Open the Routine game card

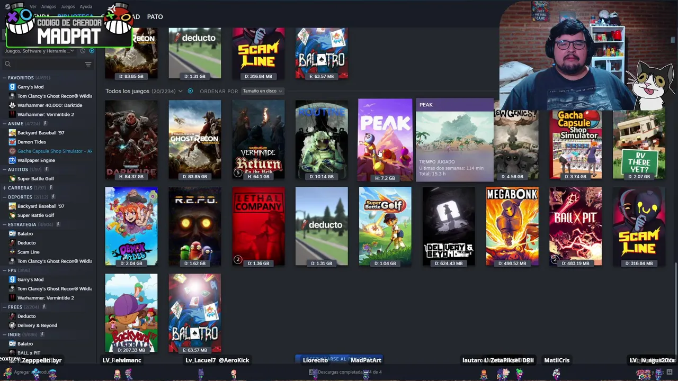coord(322,140)
